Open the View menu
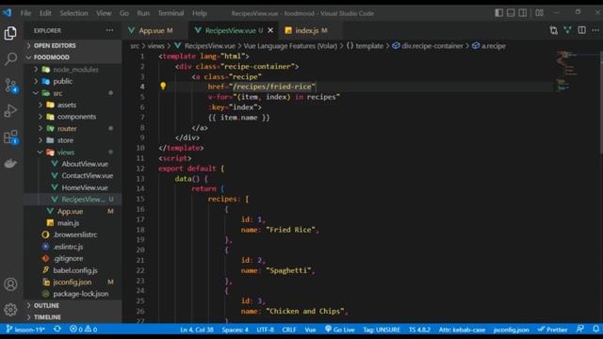The image size is (603, 339). (x=104, y=13)
